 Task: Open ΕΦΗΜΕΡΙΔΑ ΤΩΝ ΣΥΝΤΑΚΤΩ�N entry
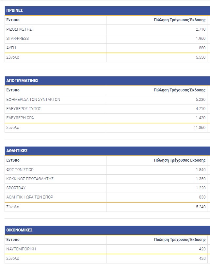33,100
